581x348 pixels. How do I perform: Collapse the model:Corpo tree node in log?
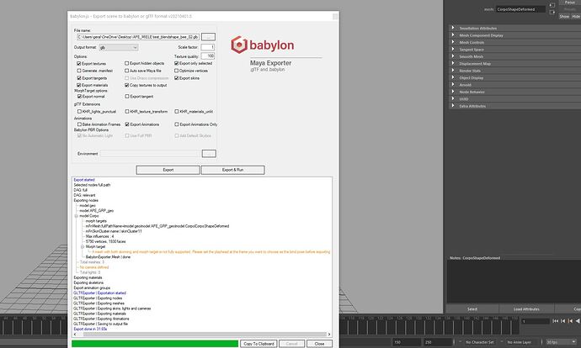77,215
